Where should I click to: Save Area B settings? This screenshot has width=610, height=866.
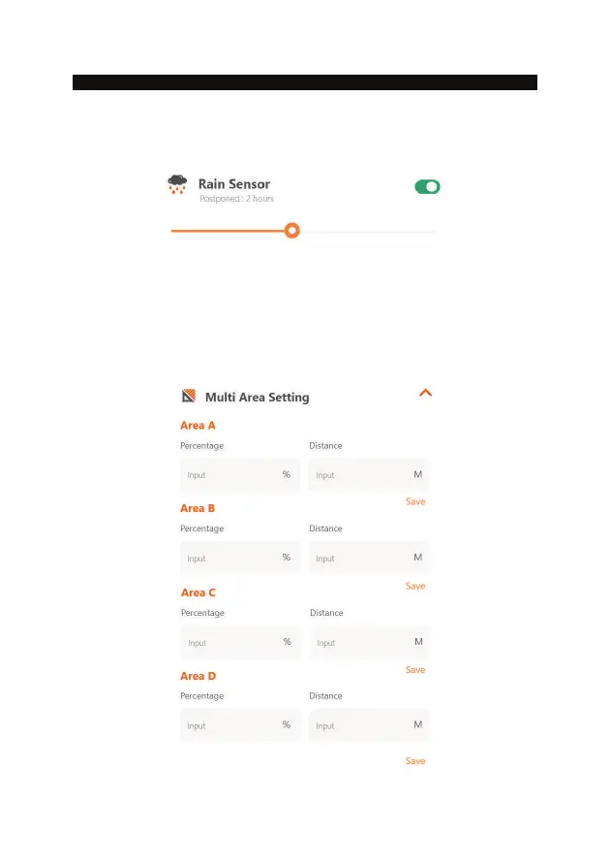click(415, 586)
